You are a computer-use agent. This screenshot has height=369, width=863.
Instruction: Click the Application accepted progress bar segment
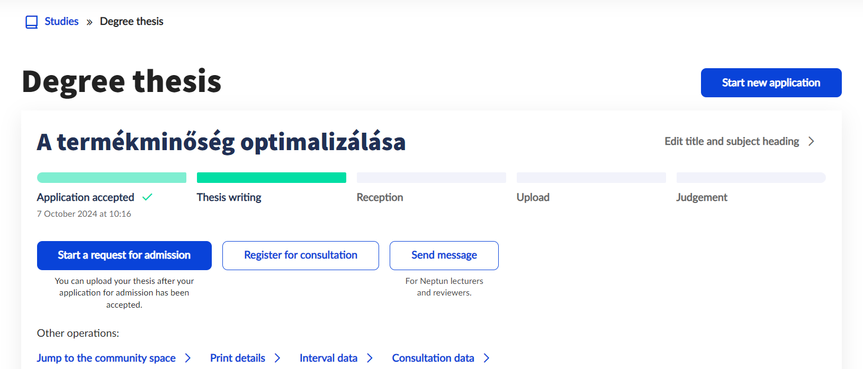(112, 178)
